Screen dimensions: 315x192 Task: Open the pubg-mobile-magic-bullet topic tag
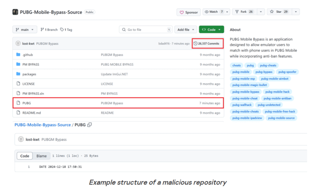point(249,85)
